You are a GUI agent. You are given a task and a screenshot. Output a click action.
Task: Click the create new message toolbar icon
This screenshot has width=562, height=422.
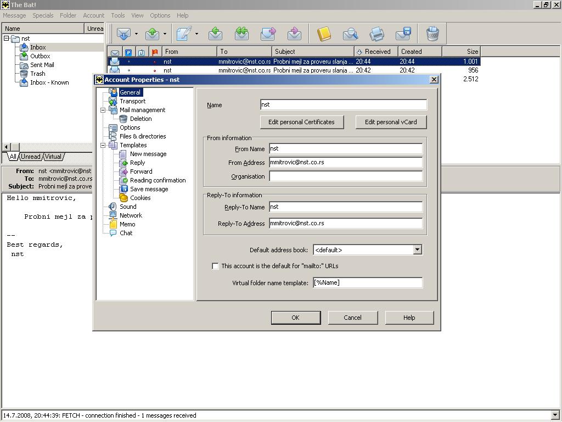pyautogui.click(x=183, y=34)
